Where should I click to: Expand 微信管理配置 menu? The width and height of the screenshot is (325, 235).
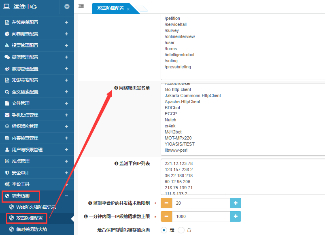66,57
